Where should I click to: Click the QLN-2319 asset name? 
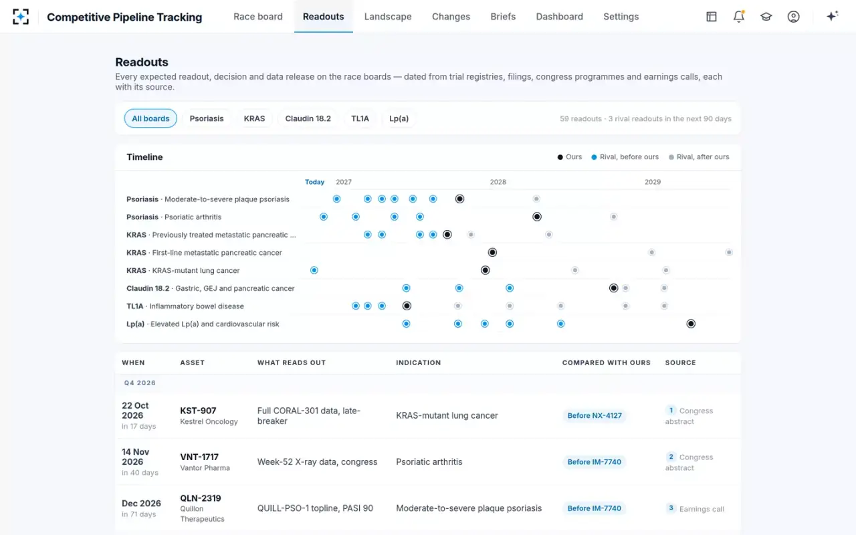tap(201, 498)
